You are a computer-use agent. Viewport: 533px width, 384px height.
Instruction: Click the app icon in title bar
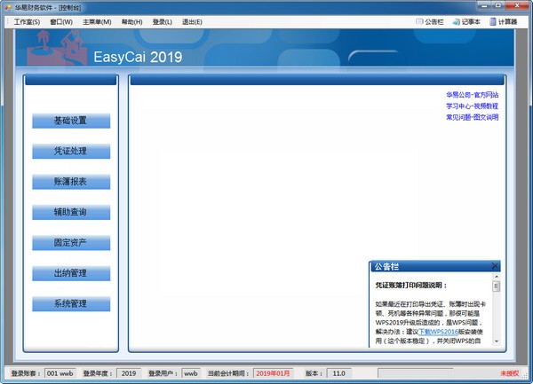[x=8, y=7]
